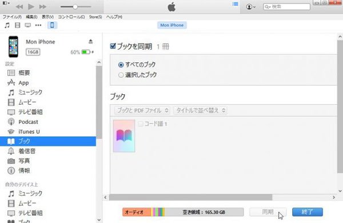Click the blue 終了 button
This screenshot has height=223, width=343.
click(308, 212)
